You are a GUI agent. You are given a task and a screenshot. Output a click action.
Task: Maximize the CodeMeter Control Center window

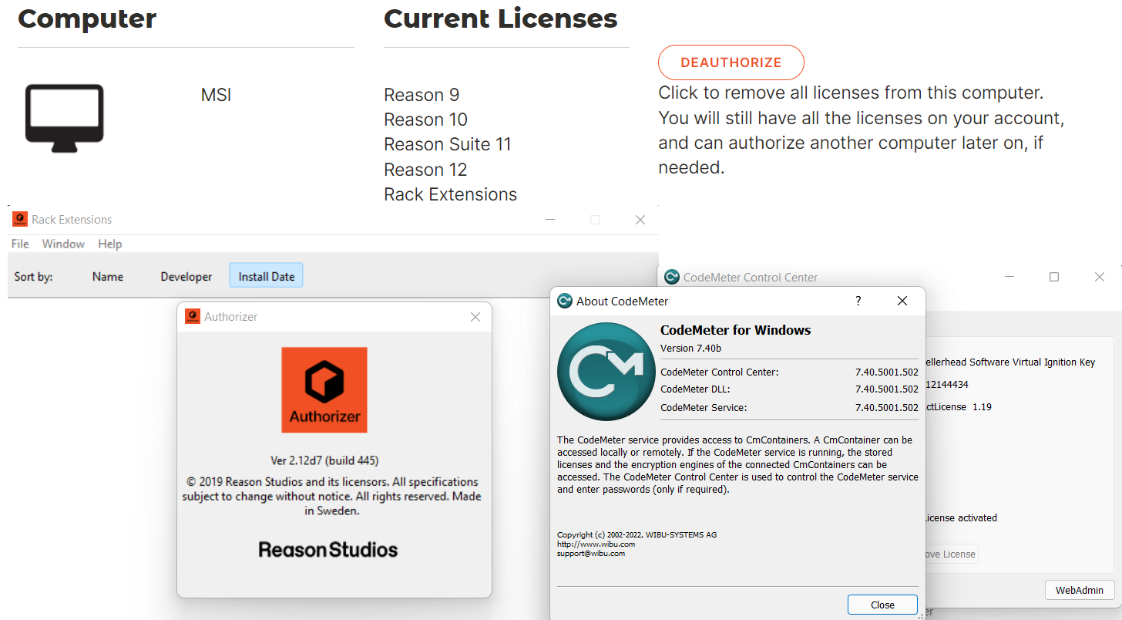pyautogui.click(x=1054, y=277)
